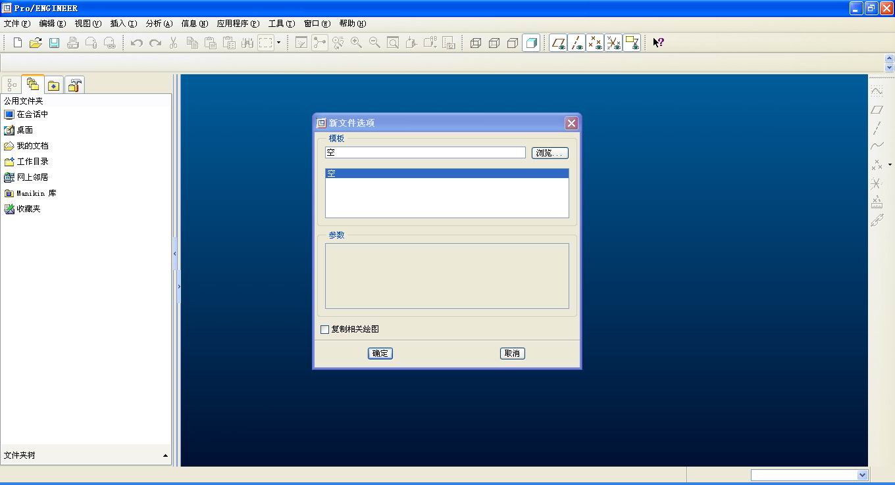895x485 pixels.
Task: Open the 文件 menu
Action: 17,24
